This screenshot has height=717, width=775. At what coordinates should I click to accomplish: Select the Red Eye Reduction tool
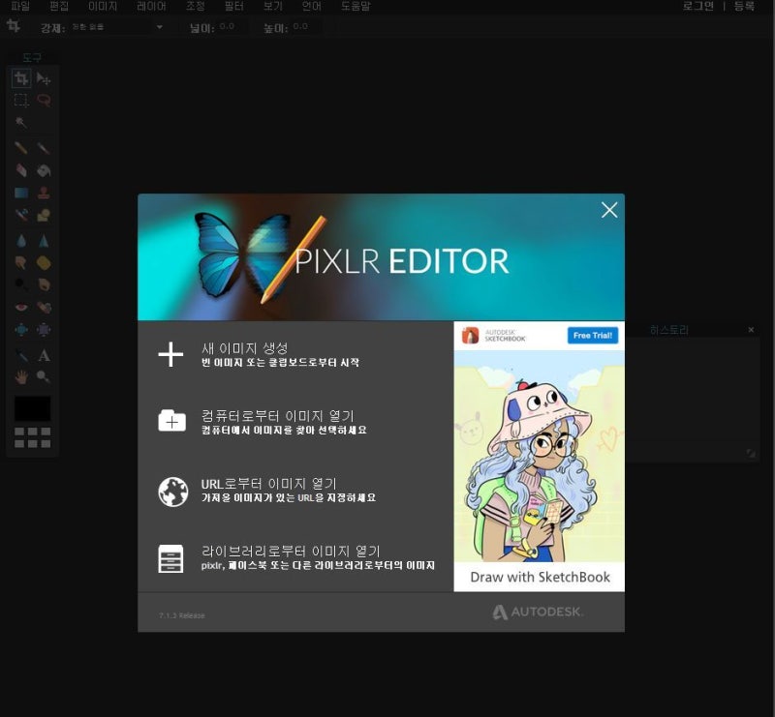click(21, 307)
